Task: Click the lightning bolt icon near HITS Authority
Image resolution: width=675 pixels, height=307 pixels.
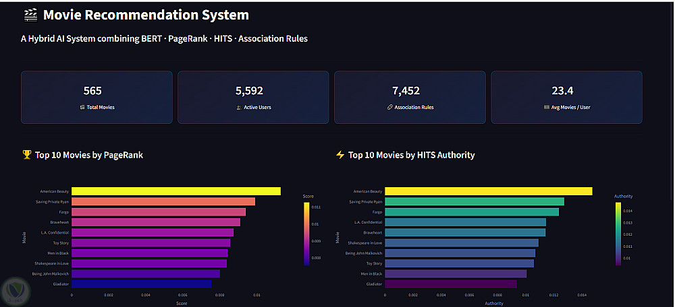Action: click(340, 155)
